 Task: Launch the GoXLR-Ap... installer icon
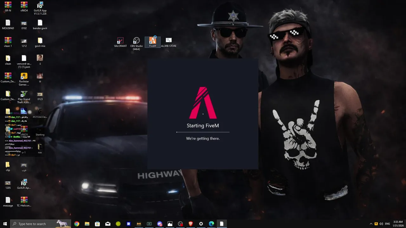click(24, 184)
